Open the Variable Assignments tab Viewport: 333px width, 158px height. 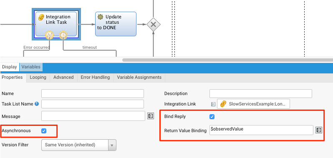pyautogui.click(x=139, y=78)
